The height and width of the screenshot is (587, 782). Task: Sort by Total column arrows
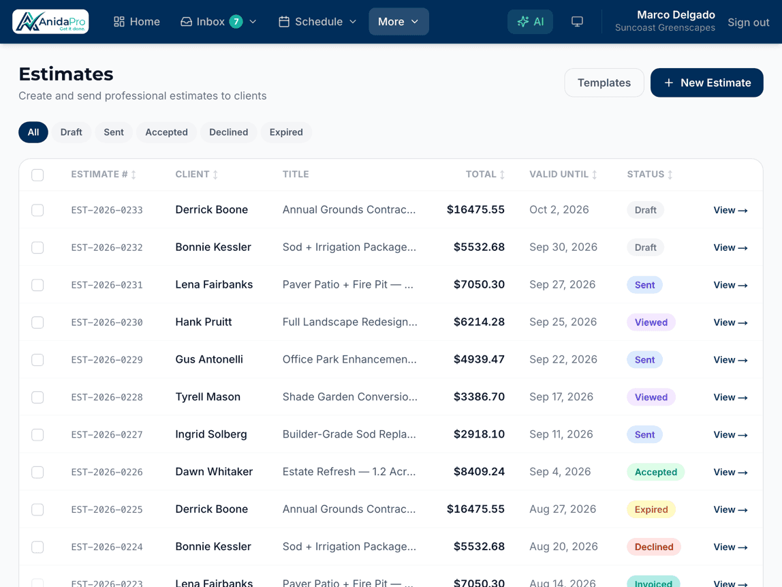pyautogui.click(x=502, y=175)
